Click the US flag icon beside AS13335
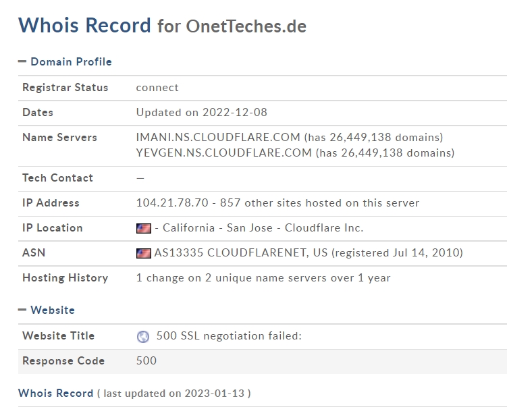507x407 pixels. click(144, 253)
